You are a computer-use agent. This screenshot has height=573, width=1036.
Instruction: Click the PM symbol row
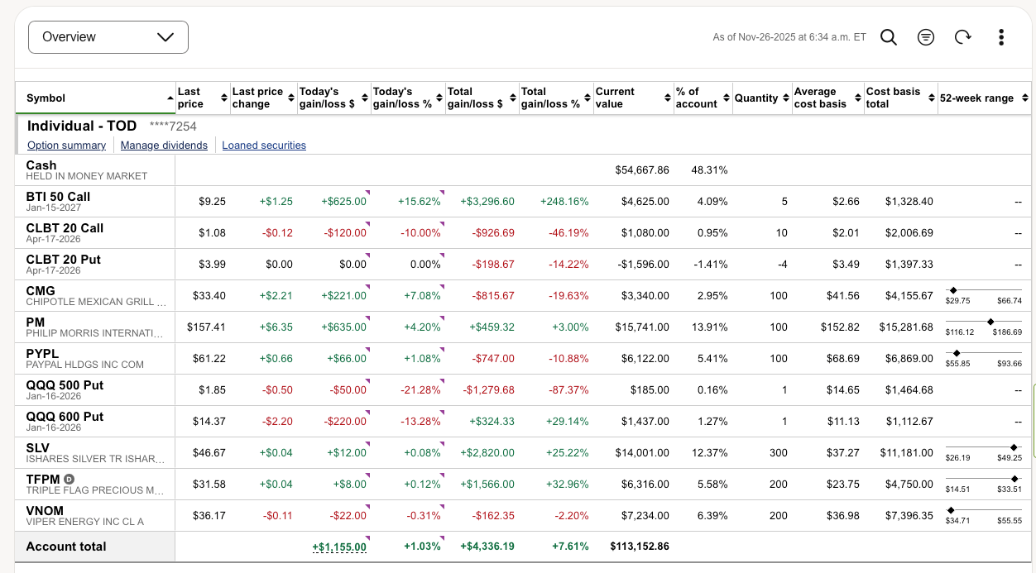click(x=36, y=322)
